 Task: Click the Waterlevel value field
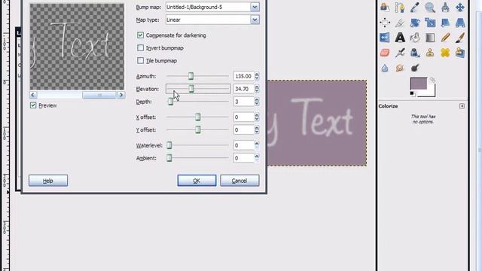243,145
